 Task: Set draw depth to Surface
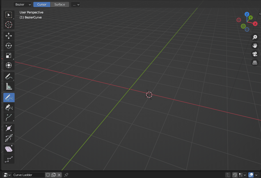coord(59,4)
